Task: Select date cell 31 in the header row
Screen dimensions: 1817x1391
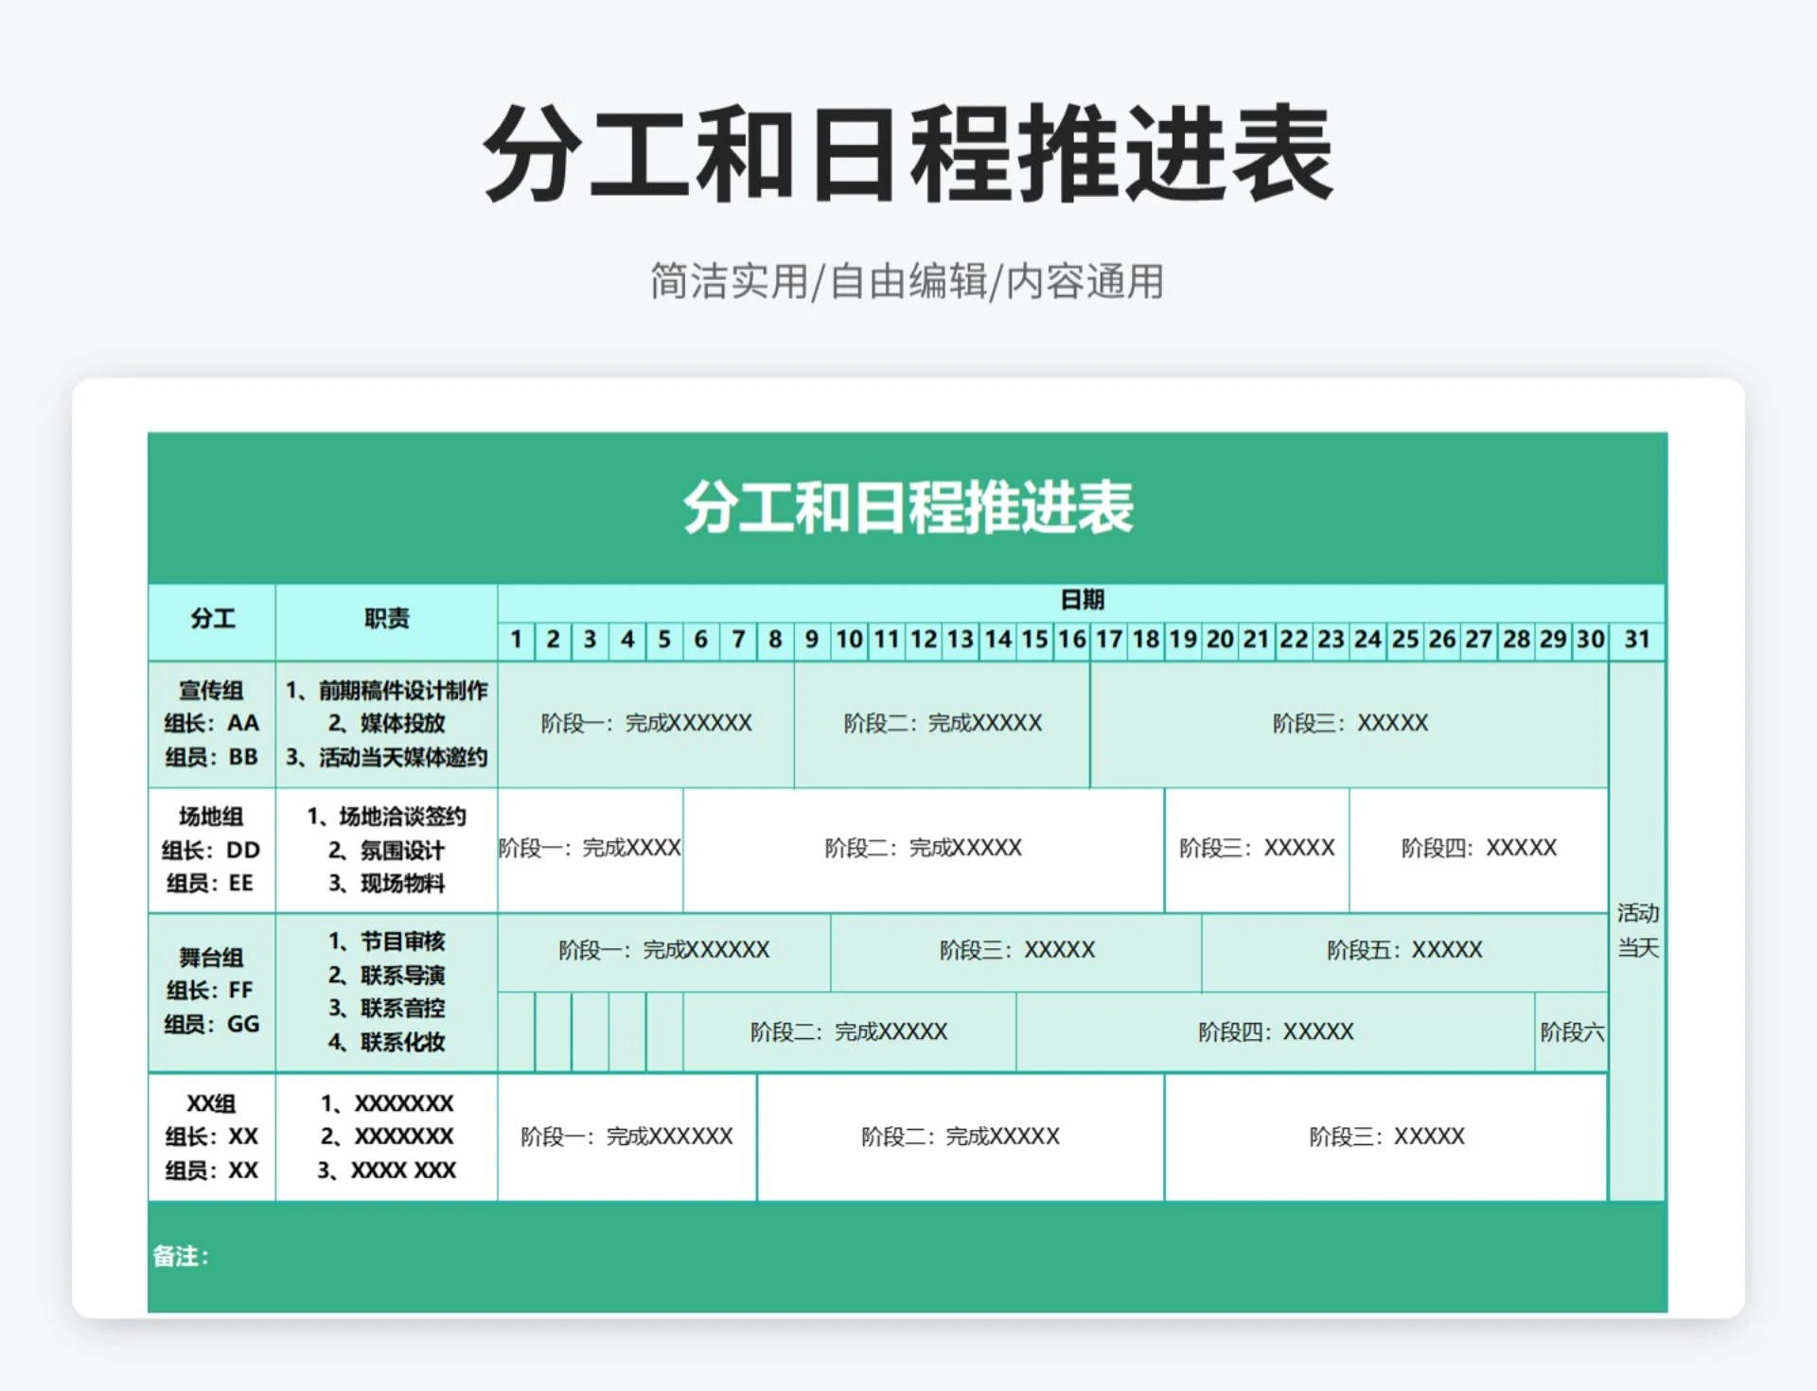Action: [1636, 640]
